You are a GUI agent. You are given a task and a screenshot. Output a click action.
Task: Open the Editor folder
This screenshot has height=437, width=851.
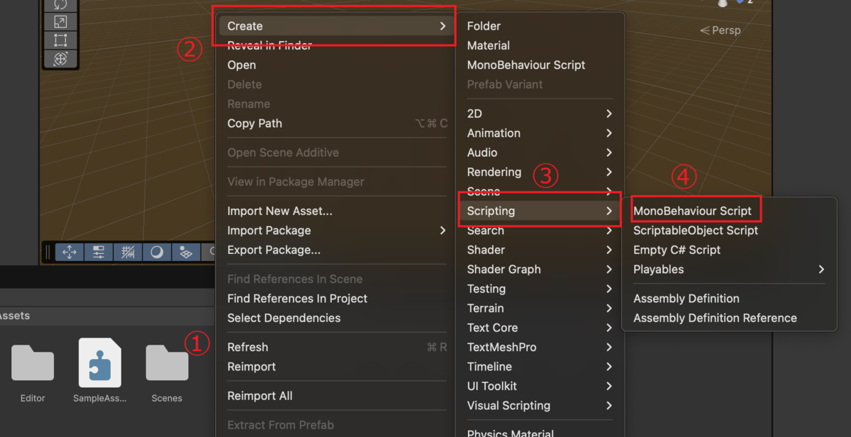click(33, 370)
